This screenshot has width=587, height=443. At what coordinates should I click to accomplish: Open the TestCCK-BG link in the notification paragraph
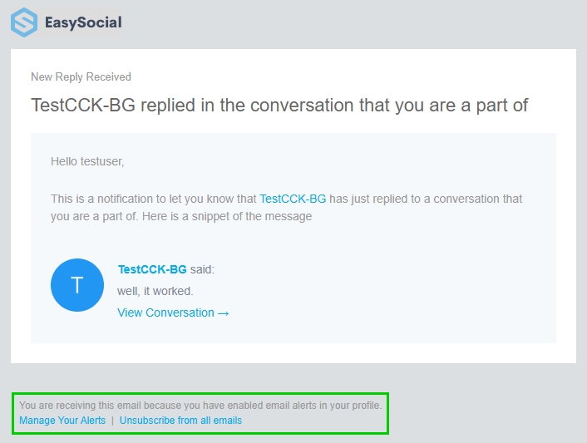[293, 199]
